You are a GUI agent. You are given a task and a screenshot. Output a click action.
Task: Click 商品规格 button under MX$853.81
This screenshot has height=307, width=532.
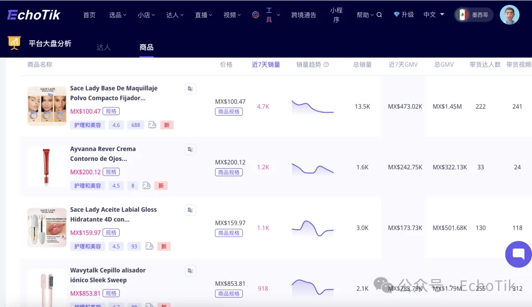point(229,293)
